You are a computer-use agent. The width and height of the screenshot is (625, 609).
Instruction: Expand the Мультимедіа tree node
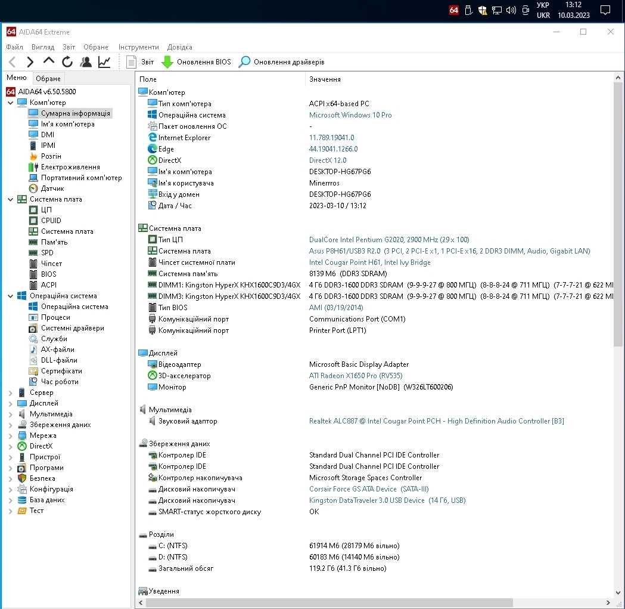click(x=11, y=414)
